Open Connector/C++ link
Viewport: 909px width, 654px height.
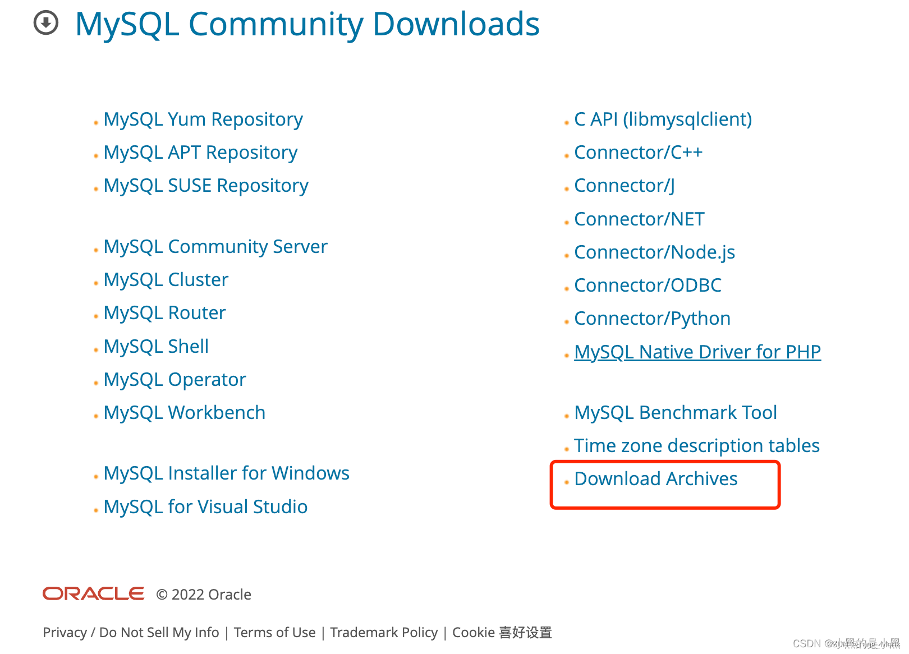(x=638, y=153)
